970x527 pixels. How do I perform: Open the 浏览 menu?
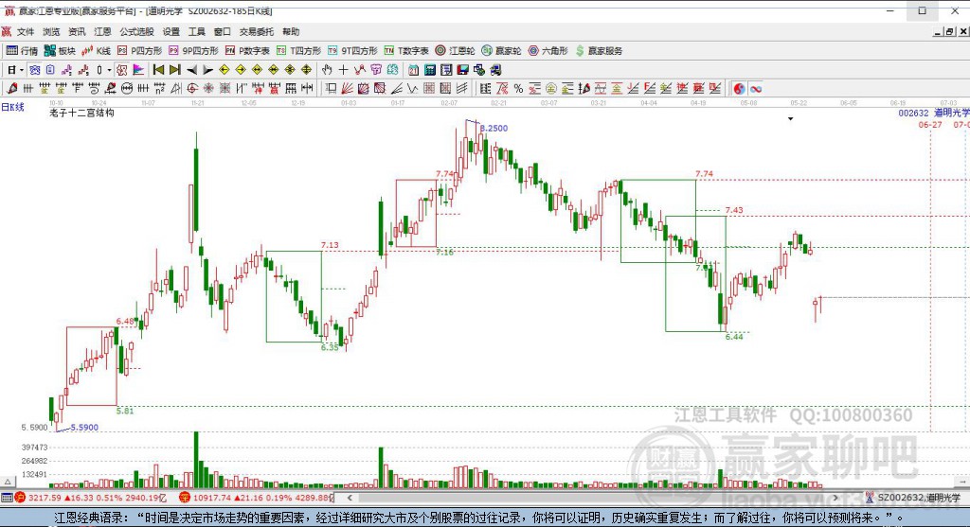pyautogui.click(x=51, y=31)
